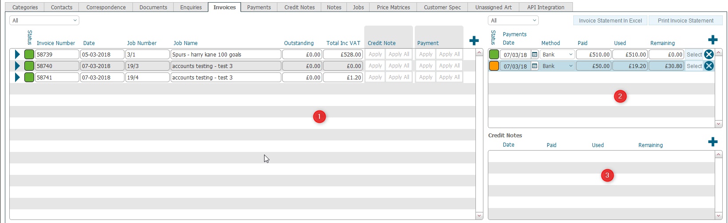
Task: Switch to the Credit Notes tab
Action: (x=300, y=7)
